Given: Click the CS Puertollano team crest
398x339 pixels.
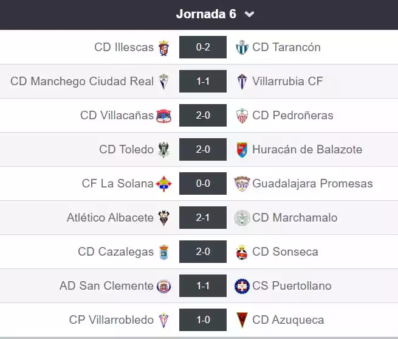Looking at the screenshot, I should (242, 286).
